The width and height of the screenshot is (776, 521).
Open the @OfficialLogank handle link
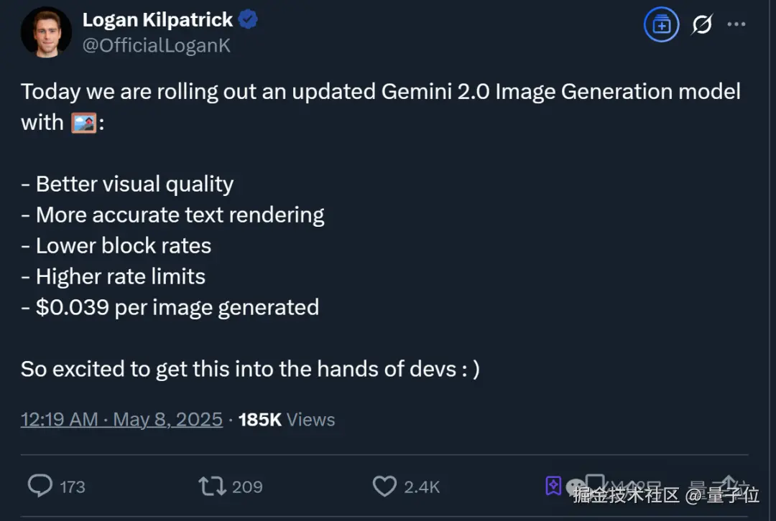click(156, 45)
